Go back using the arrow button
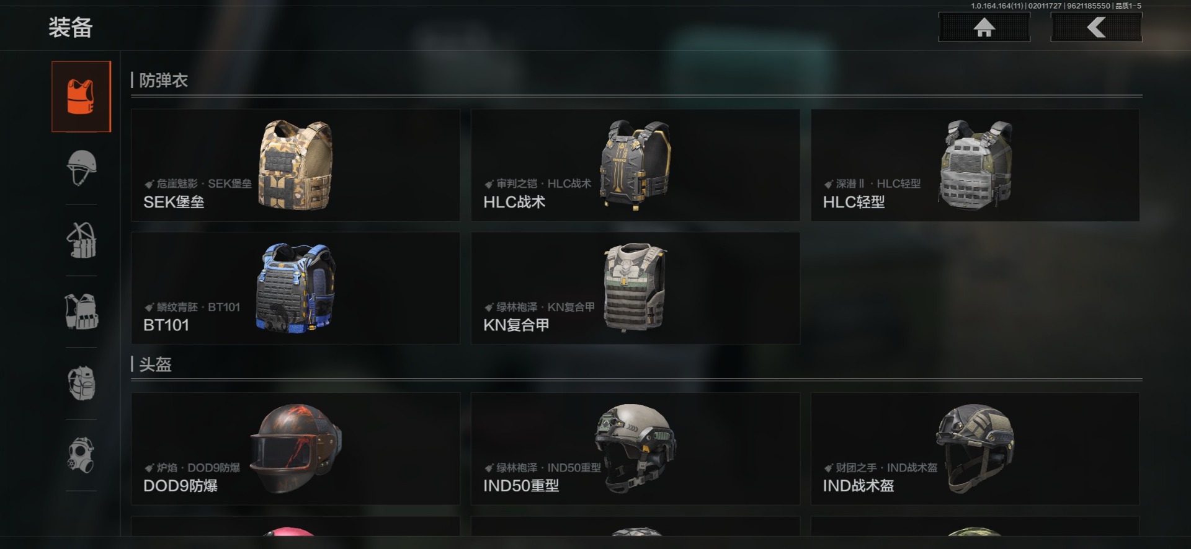 click(x=1096, y=27)
